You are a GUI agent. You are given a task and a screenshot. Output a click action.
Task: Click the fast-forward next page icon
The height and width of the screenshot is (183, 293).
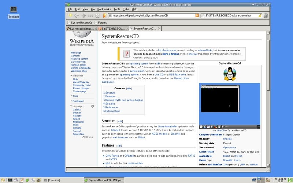pyautogui.click(x=90, y=15)
